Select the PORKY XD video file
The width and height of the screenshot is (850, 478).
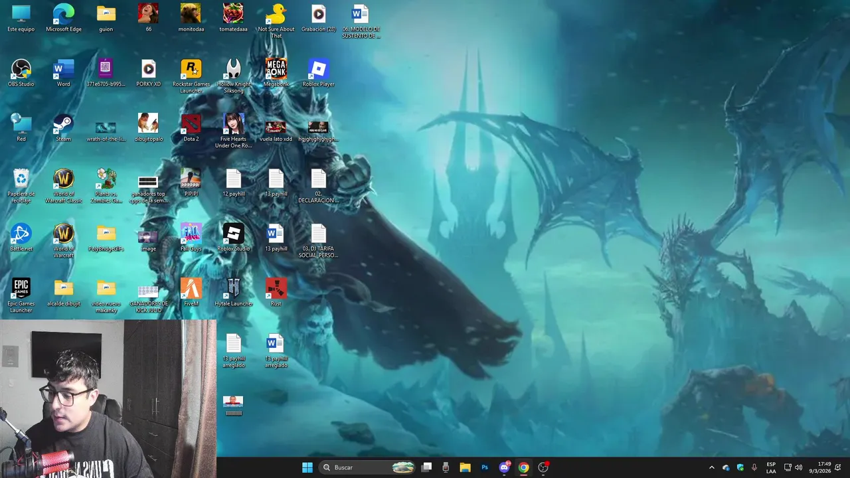[148, 74]
